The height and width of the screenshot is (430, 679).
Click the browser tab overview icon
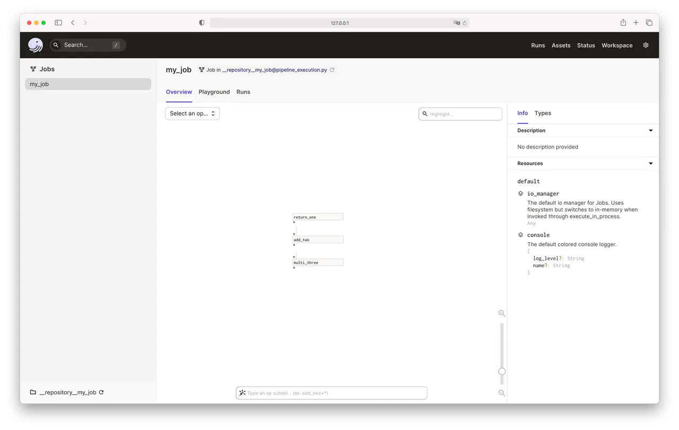649,23
